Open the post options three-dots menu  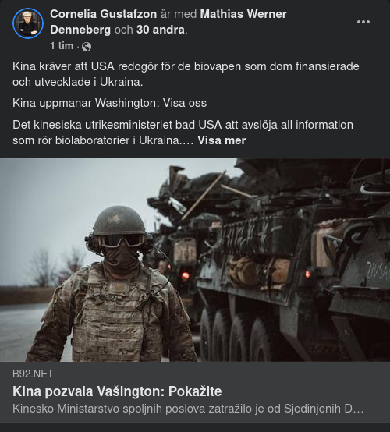363,22
